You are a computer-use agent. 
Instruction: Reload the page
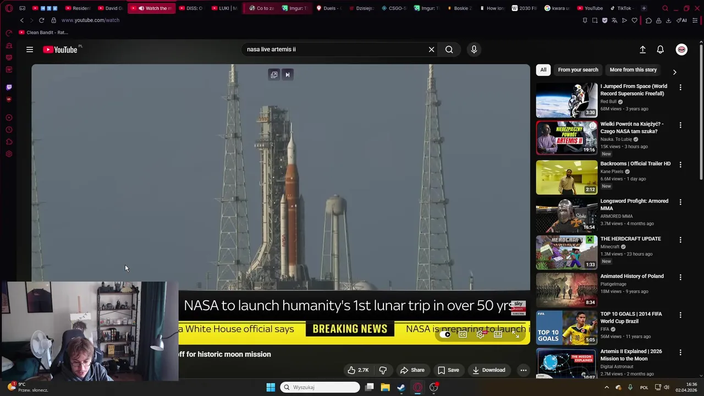(x=41, y=20)
